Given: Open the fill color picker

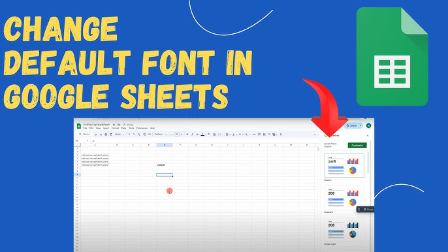Looking at the screenshot, I should 209,134.
